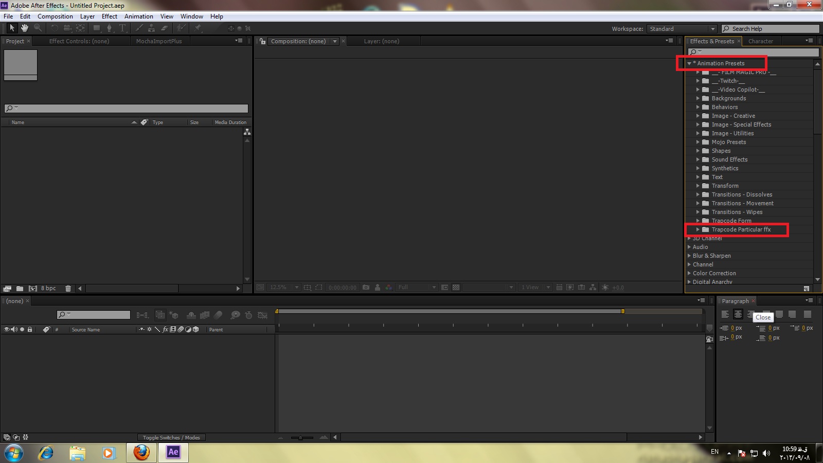Select the Roto Brush tool
This screenshot has width=823, height=463.
point(181,28)
